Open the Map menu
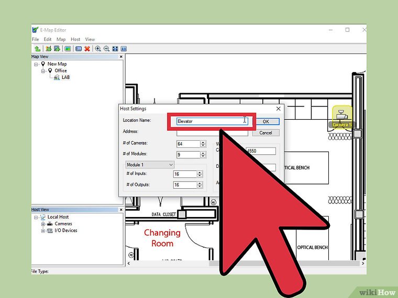 (x=61, y=39)
